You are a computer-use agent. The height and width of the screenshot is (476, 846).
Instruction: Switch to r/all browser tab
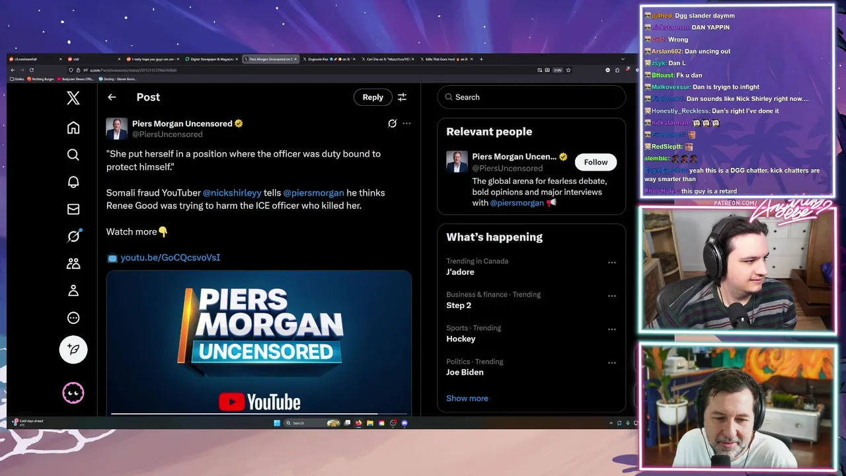coord(93,59)
